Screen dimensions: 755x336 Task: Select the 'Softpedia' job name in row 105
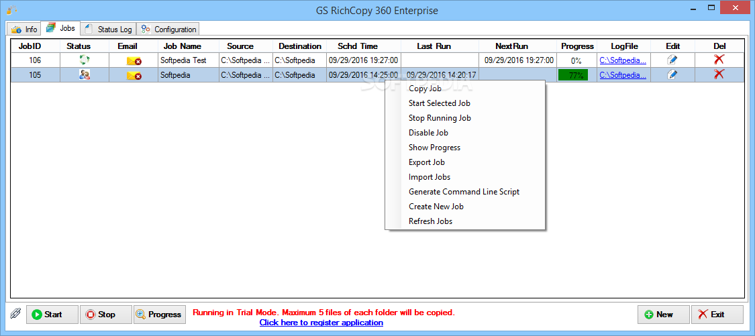(x=189, y=75)
